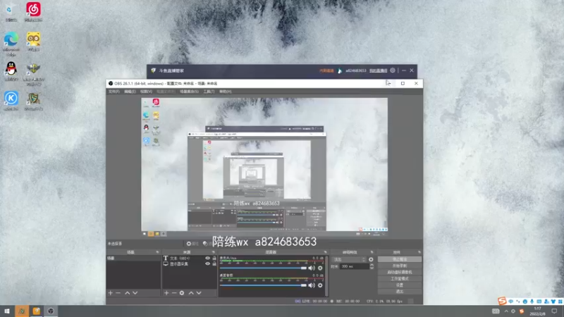
Task: Open my live room link in Douyu
Action: coord(378,70)
